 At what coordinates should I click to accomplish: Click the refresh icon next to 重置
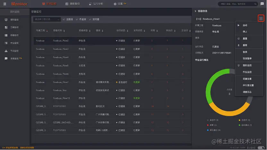238,38
